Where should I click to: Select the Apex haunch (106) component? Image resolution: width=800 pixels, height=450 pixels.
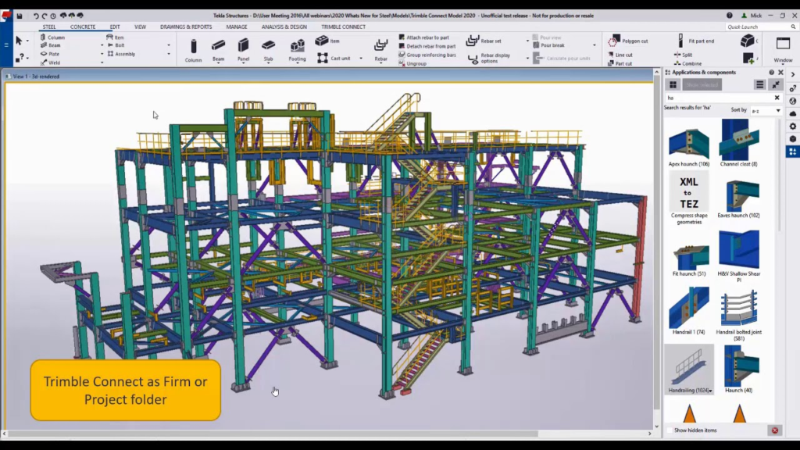tap(689, 145)
